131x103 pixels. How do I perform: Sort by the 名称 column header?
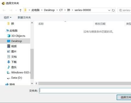41,24
